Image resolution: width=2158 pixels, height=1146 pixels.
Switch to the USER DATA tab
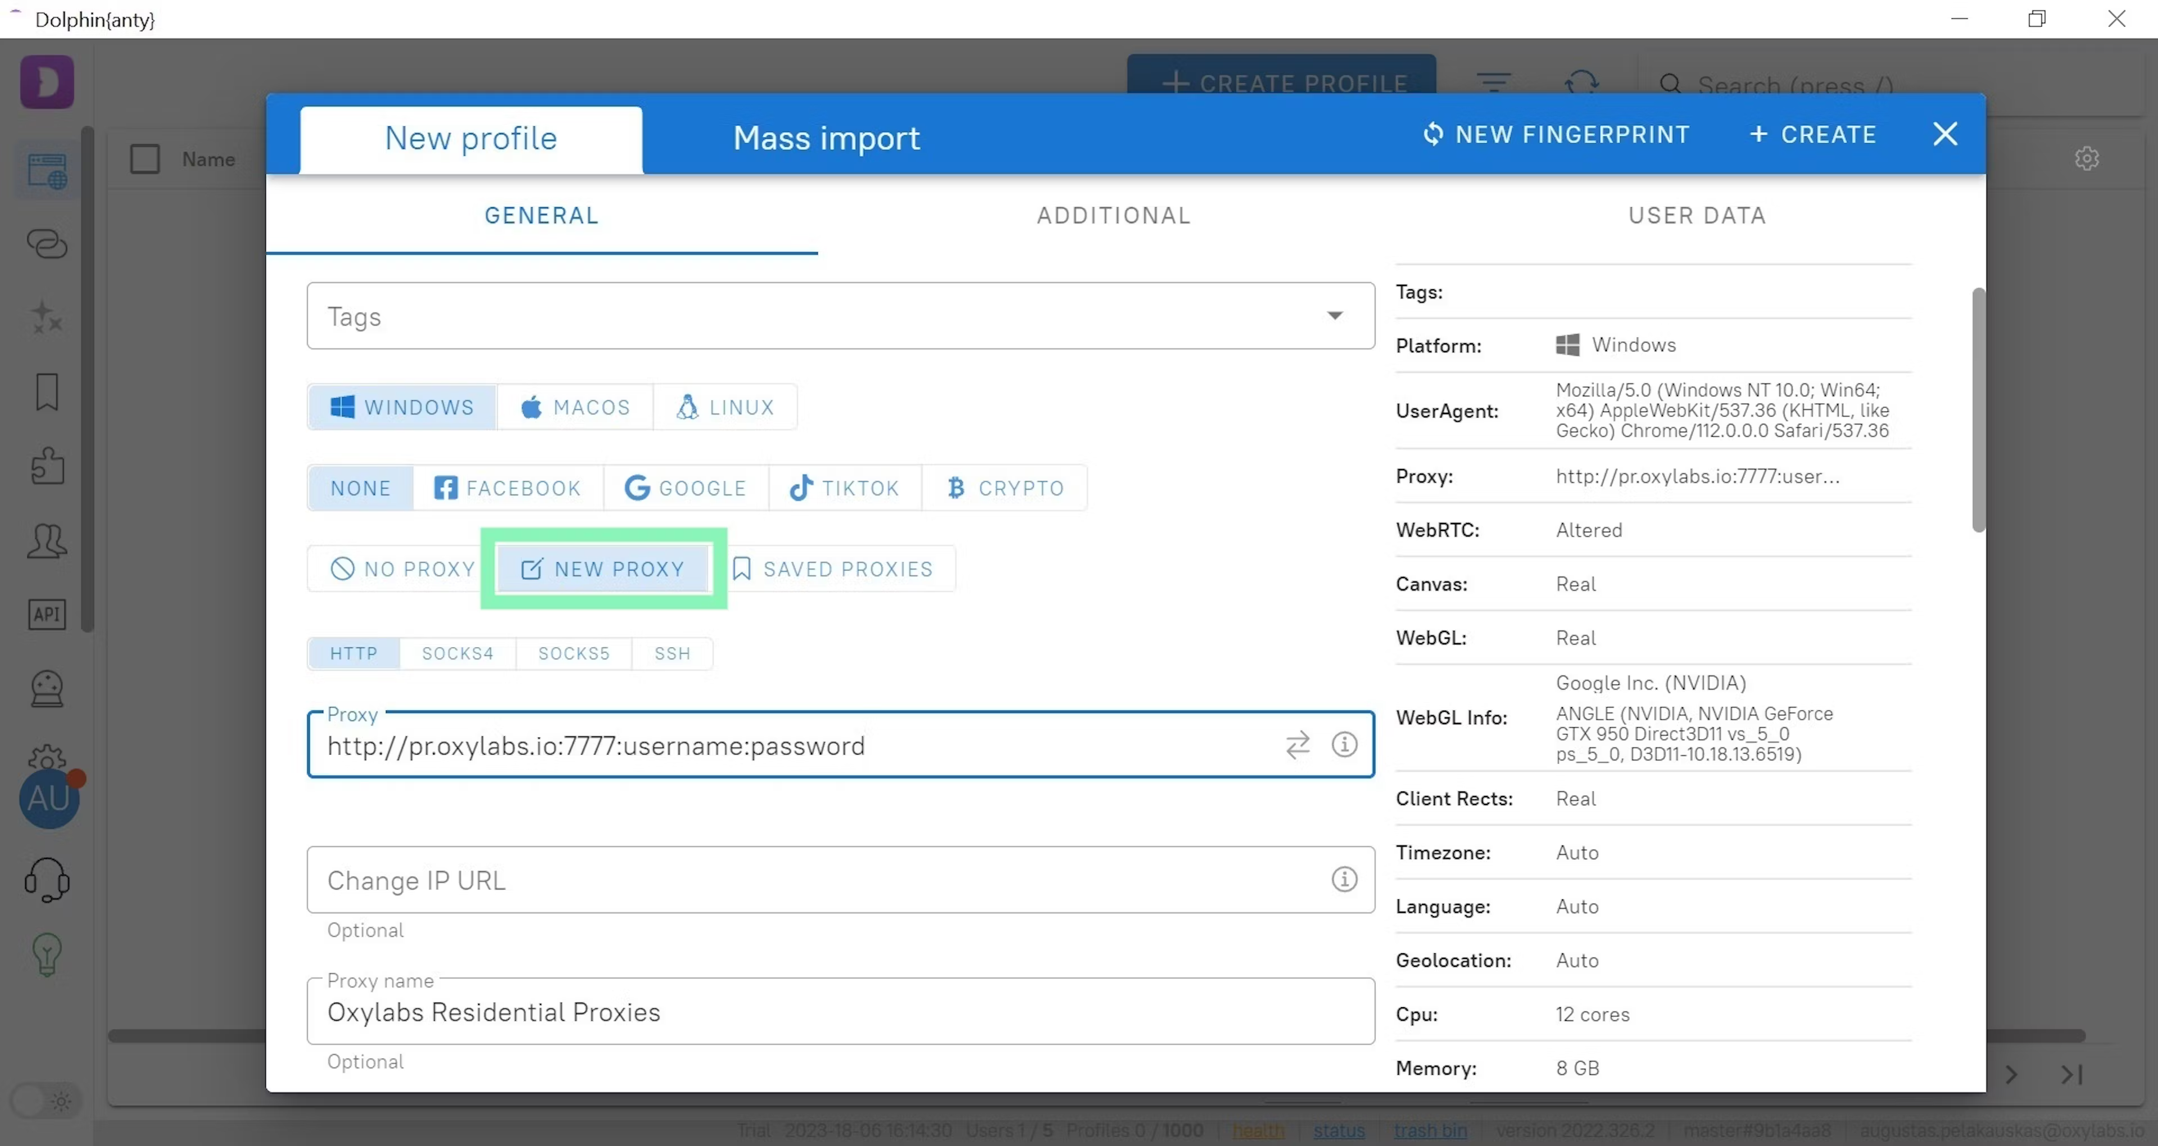click(1697, 216)
